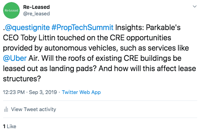Image resolution: width=201 pixels, height=134 pixels.
Task: Click the like count number 1
Action: 4,126
